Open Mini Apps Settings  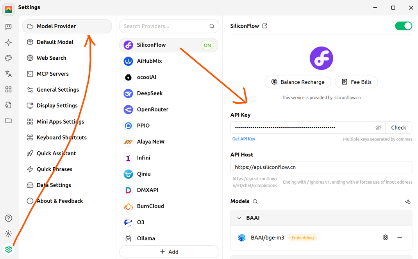(67, 122)
